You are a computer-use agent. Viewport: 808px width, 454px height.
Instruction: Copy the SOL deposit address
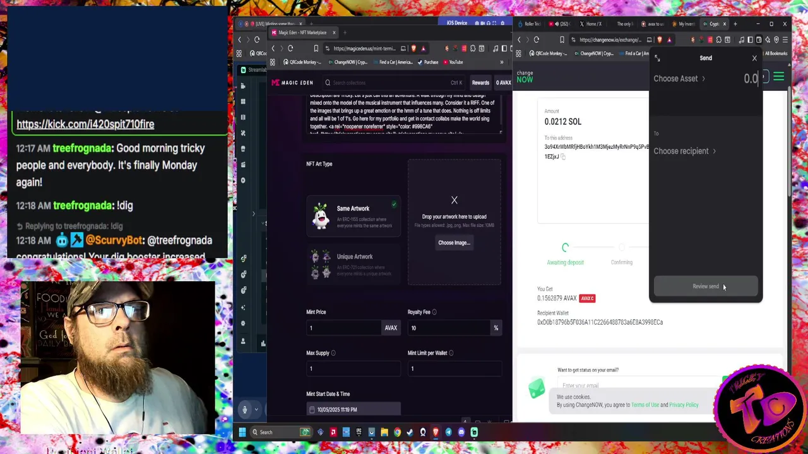pos(563,156)
